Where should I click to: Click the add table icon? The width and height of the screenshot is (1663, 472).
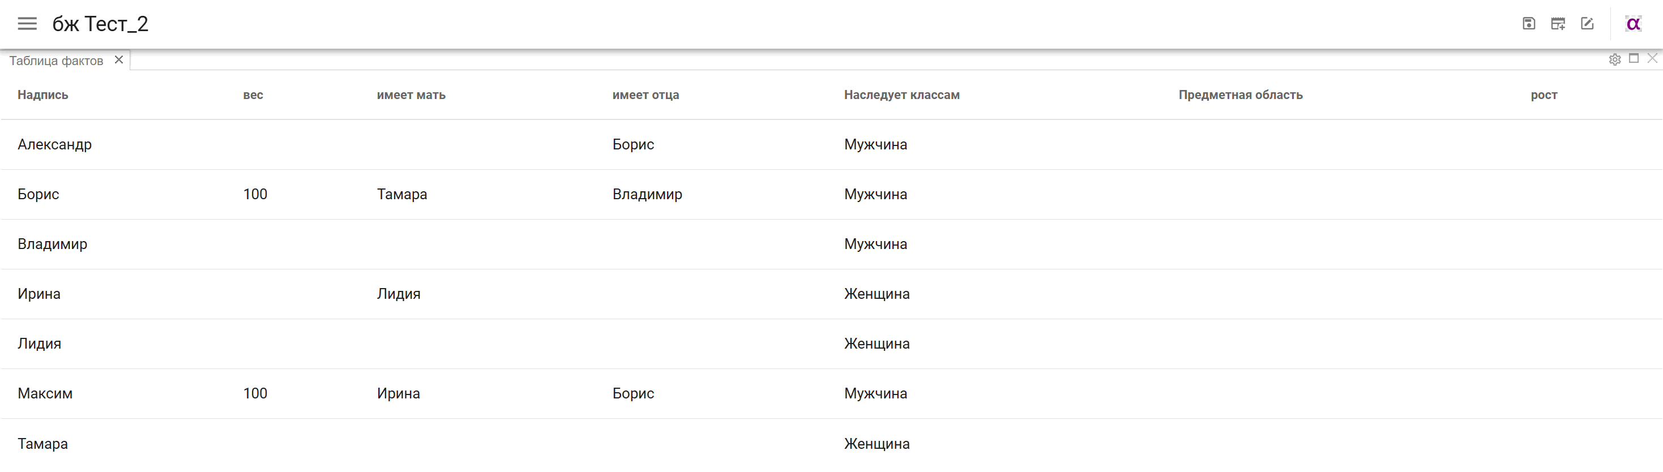point(1558,24)
